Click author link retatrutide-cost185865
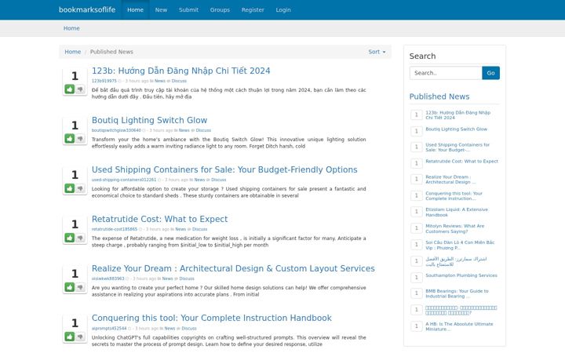This screenshot has height=353, width=565. (x=115, y=229)
